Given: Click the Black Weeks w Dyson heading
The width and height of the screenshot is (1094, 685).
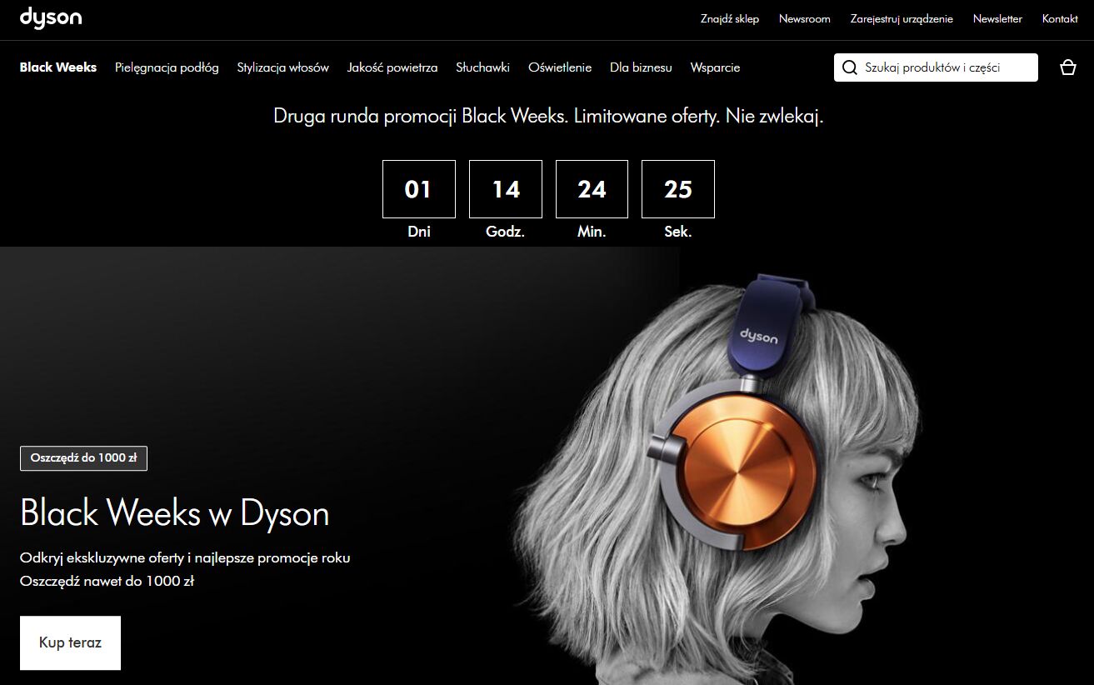Looking at the screenshot, I should 175,512.
